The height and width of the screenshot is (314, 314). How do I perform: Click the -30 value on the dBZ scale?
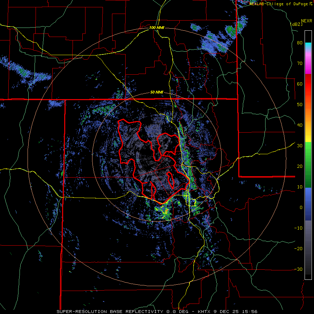pyautogui.click(x=298, y=269)
